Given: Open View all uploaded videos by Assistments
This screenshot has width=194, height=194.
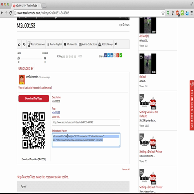Looking at the screenshot, I should (x=35, y=88).
